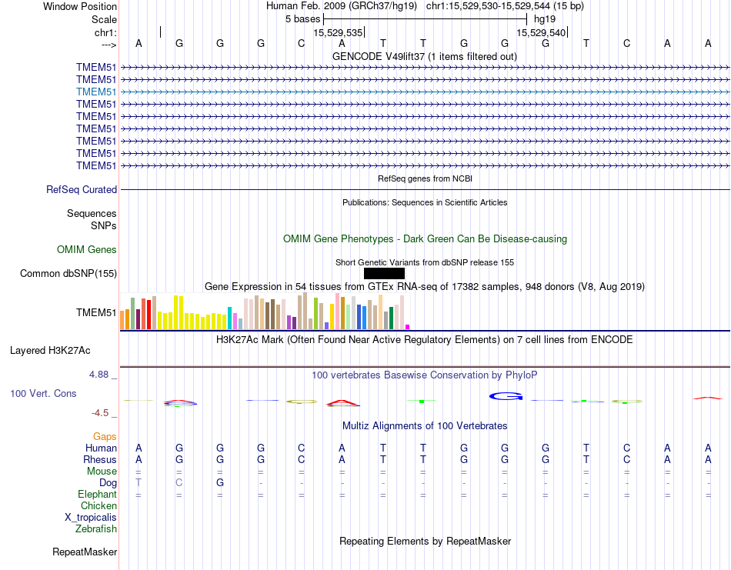Click the 5 bases scale text
This screenshot has width=731, height=570.
[x=303, y=19]
